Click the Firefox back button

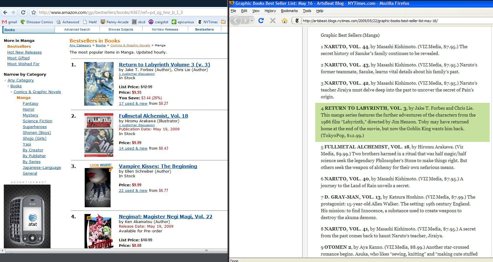236,20
